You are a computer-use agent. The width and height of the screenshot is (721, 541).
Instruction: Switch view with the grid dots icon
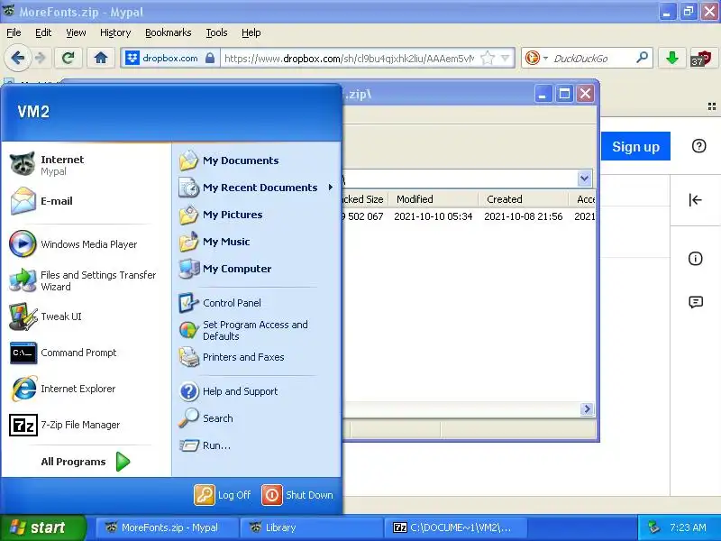pyautogui.click(x=711, y=106)
